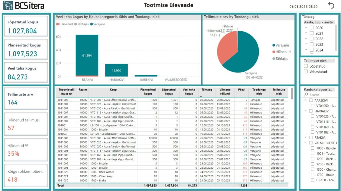Check the HARJAKIVI category checkbox
The height and width of the screenshot is (191, 341).
pos(311,111)
